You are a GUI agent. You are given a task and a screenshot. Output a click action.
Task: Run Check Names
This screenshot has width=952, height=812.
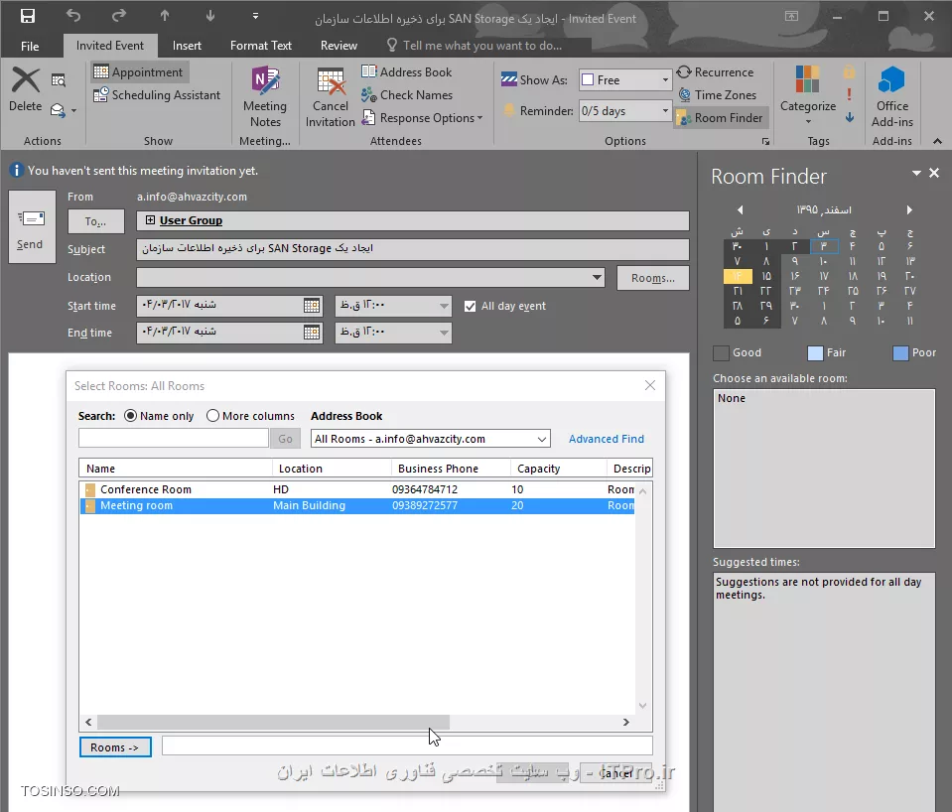tap(407, 95)
